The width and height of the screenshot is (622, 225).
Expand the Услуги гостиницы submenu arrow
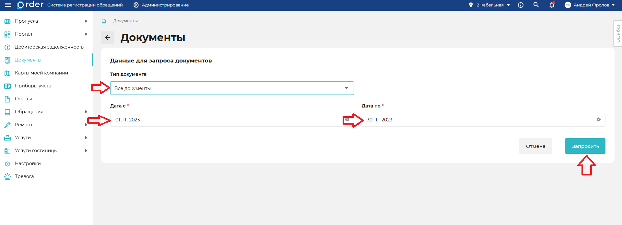coord(86,151)
